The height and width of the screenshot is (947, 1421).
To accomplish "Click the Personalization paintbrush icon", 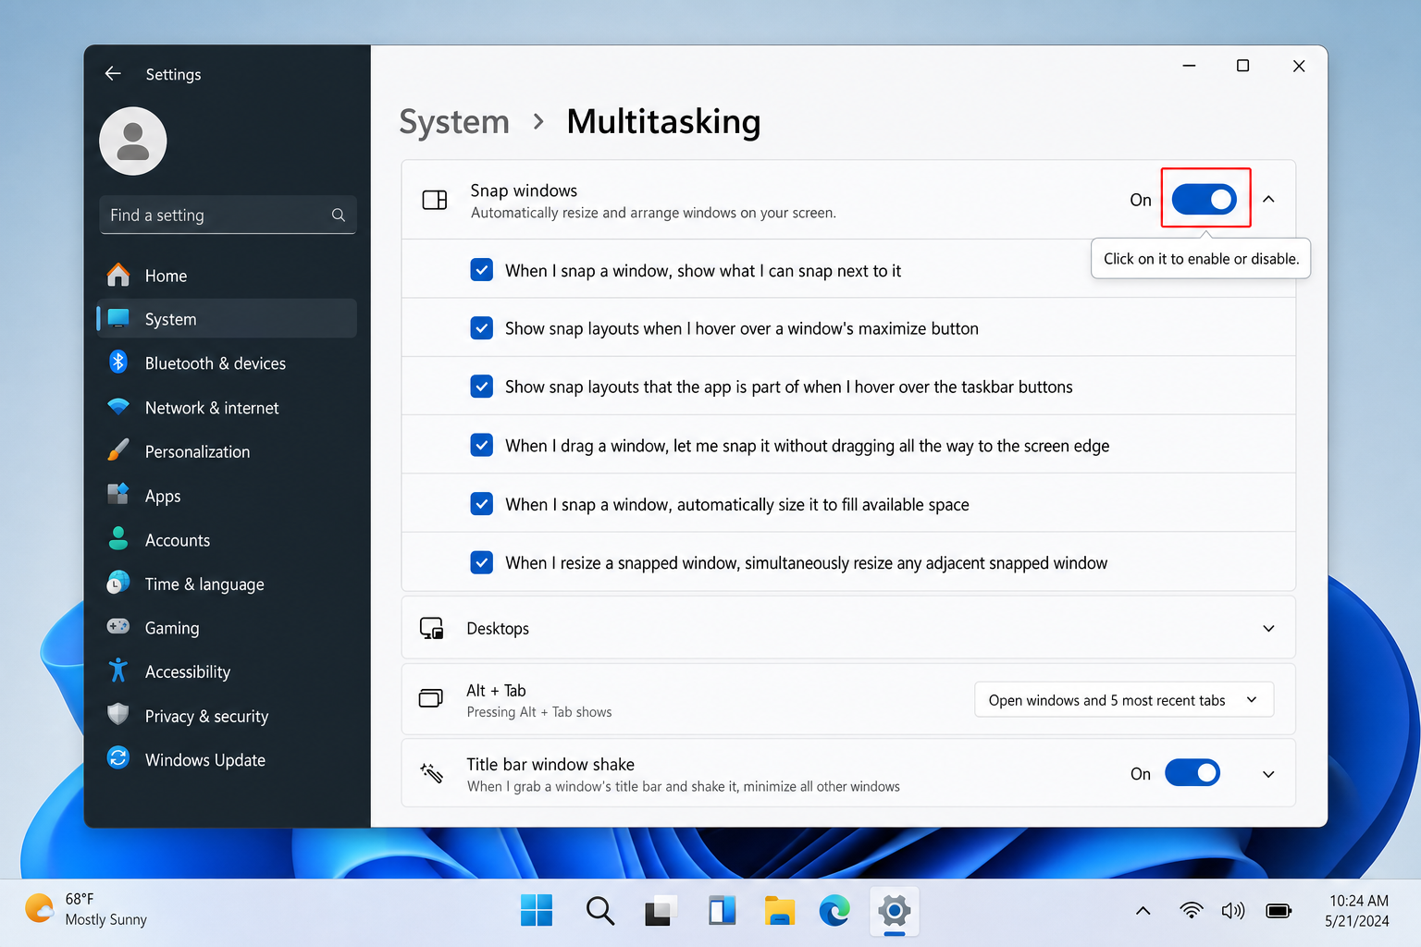I will (118, 450).
